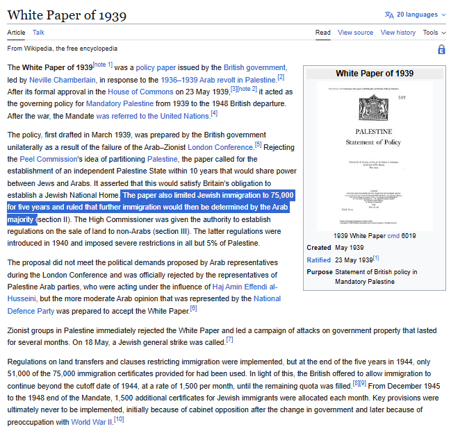Screen dimensions: 451x431
Task: Follow the House of Commons link
Action: tap(140, 92)
